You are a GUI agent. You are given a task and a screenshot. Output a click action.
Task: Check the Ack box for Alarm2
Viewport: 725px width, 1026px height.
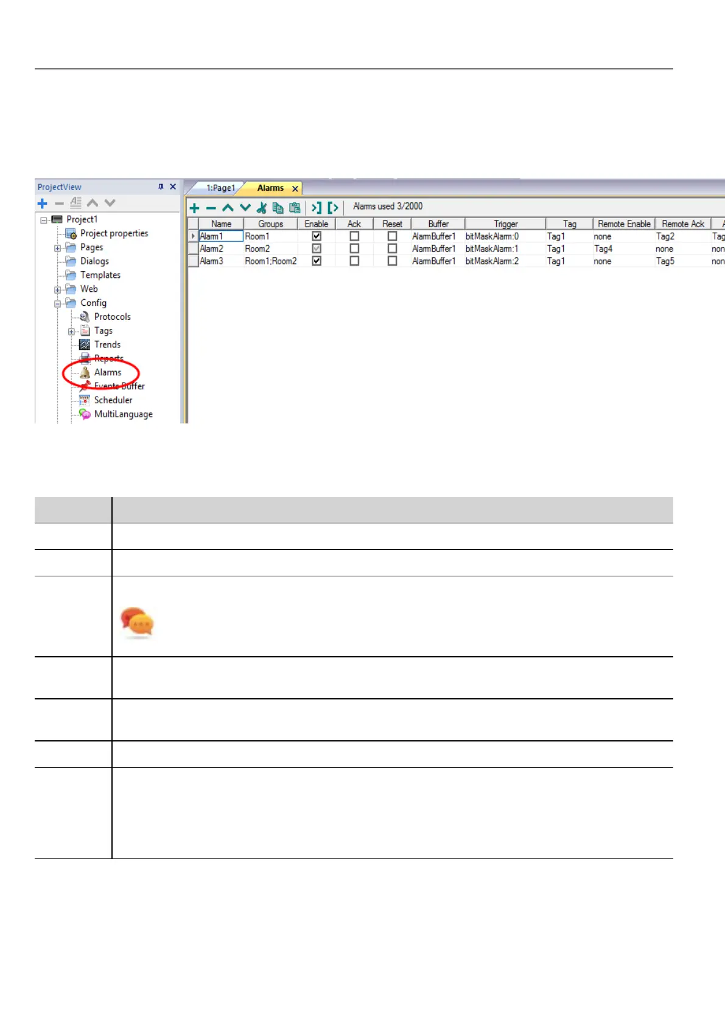[x=354, y=249]
